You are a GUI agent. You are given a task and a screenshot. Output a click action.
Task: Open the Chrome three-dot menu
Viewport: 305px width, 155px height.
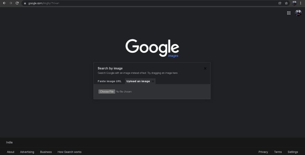pyautogui.click(x=301, y=3)
